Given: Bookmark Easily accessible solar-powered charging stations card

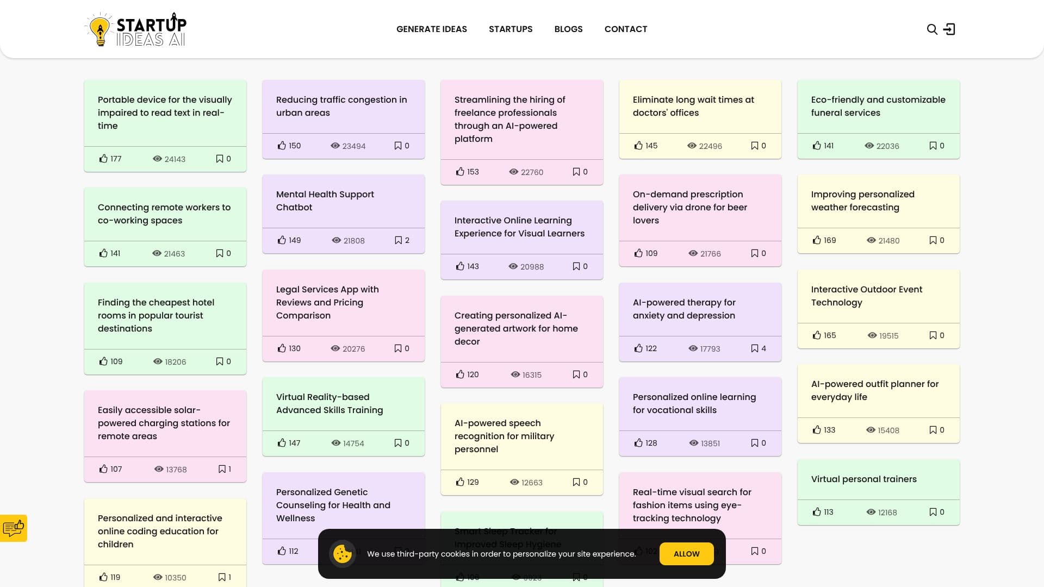Looking at the screenshot, I should pyautogui.click(x=222, y=469).
